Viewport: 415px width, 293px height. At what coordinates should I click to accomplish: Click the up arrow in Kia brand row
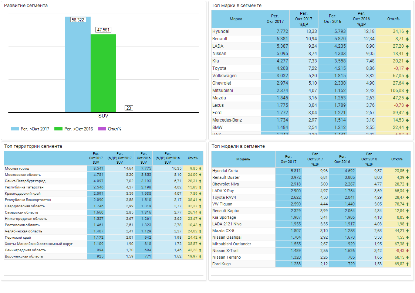click(407, 61)
